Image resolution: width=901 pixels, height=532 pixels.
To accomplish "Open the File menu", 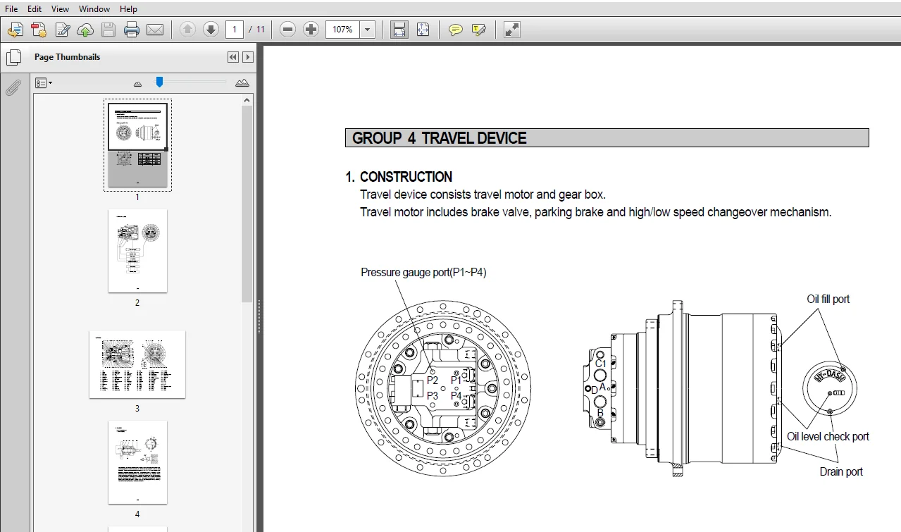I will (11, 9).
